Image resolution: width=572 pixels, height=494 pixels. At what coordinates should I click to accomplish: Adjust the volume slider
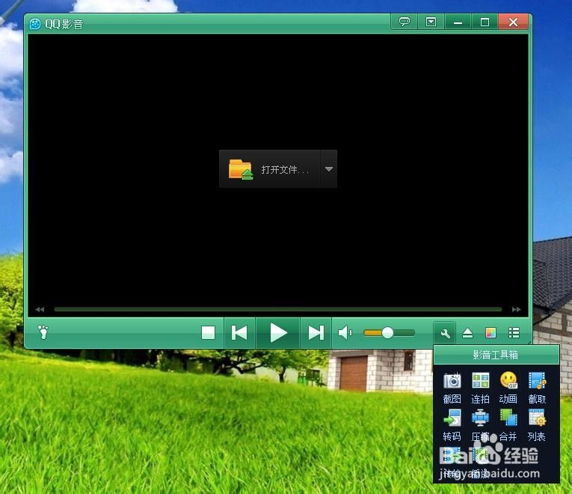coord(390,332)
